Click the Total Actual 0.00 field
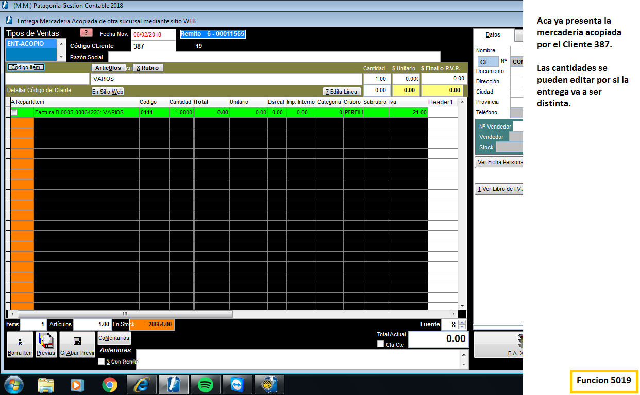This screenshot has height=395, width=640. [x=438, y=339]
